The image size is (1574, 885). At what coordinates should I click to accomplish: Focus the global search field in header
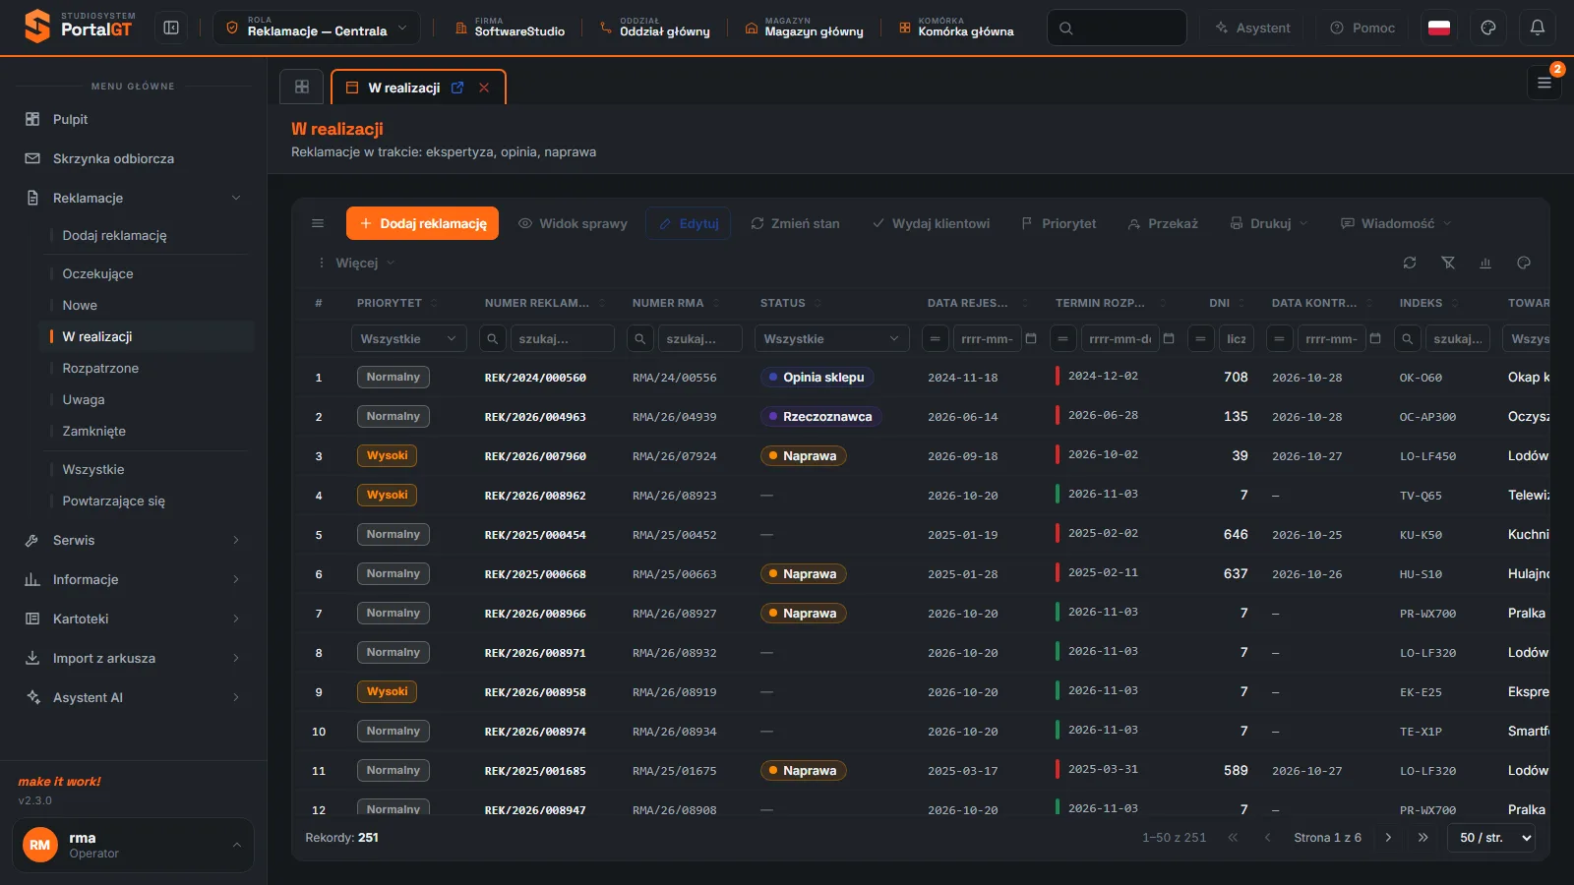(x=1117, y=28)
